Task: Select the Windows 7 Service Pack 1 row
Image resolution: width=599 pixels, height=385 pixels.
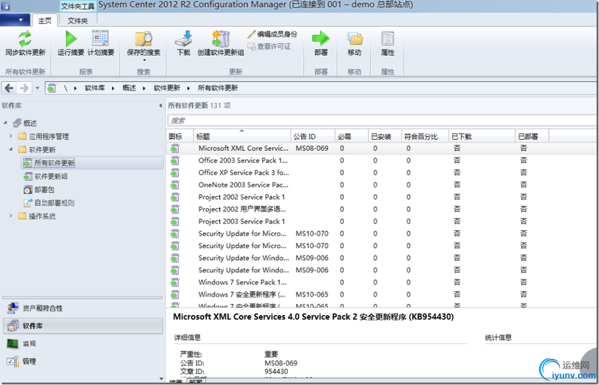Action: click(382, 283)
